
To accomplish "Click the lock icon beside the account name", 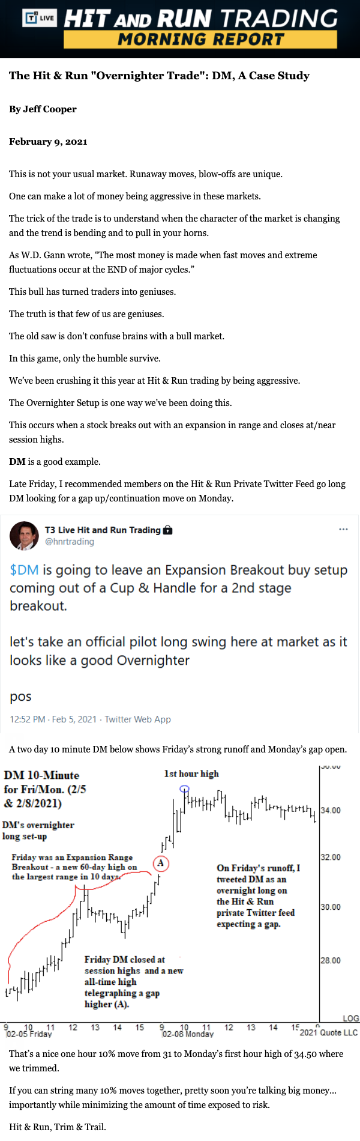I will point(168,530).
